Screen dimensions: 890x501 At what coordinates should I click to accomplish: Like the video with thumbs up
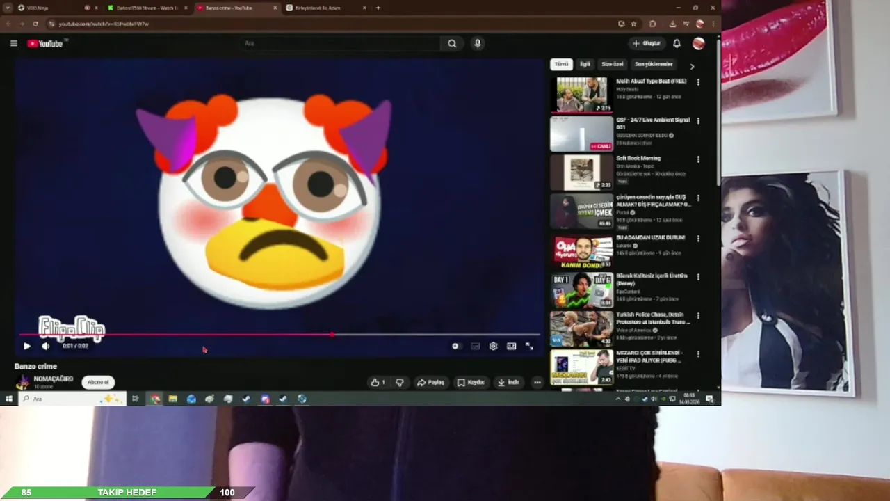pos(378,382)
